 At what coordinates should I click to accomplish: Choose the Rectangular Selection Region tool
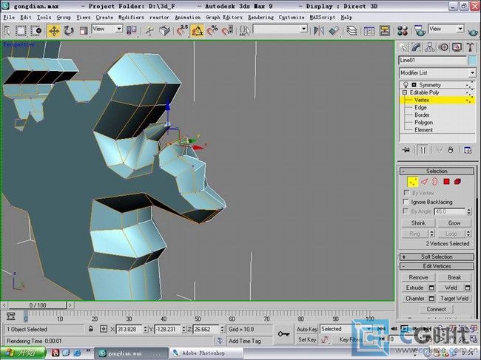(x=21, y=30)
